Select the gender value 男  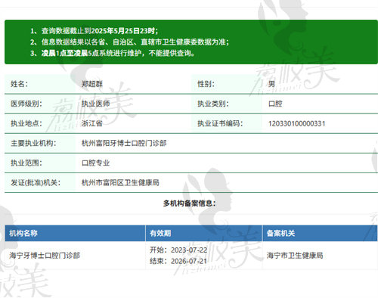click(x=271, y=84)
